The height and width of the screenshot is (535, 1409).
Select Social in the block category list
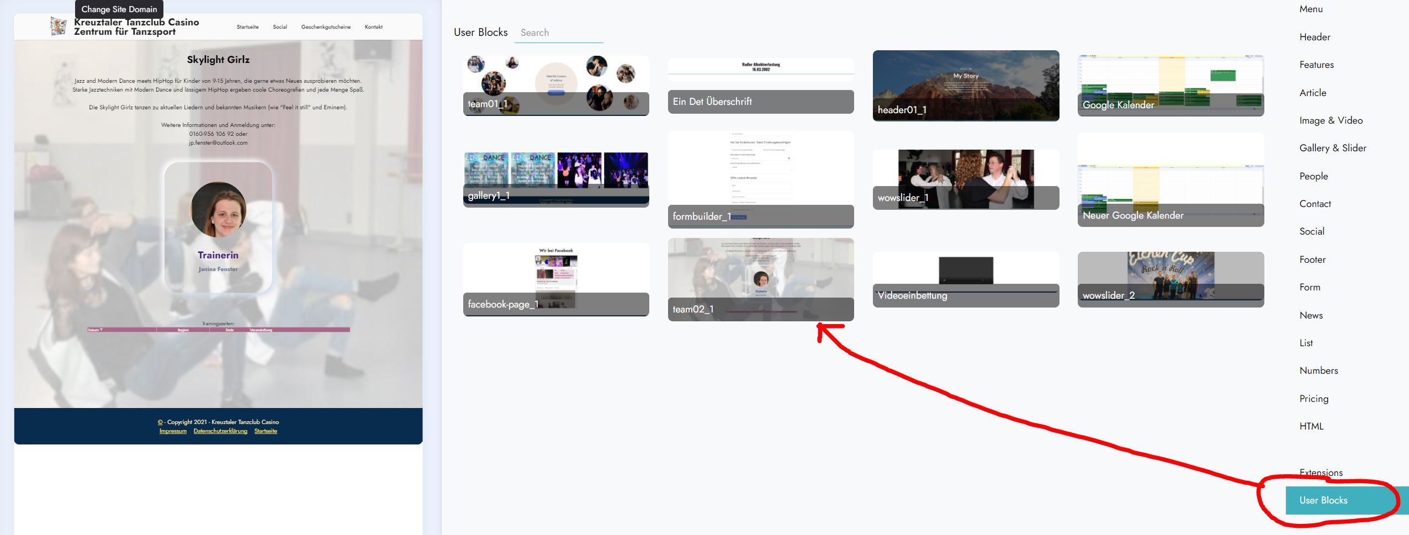pos(1312,231)
